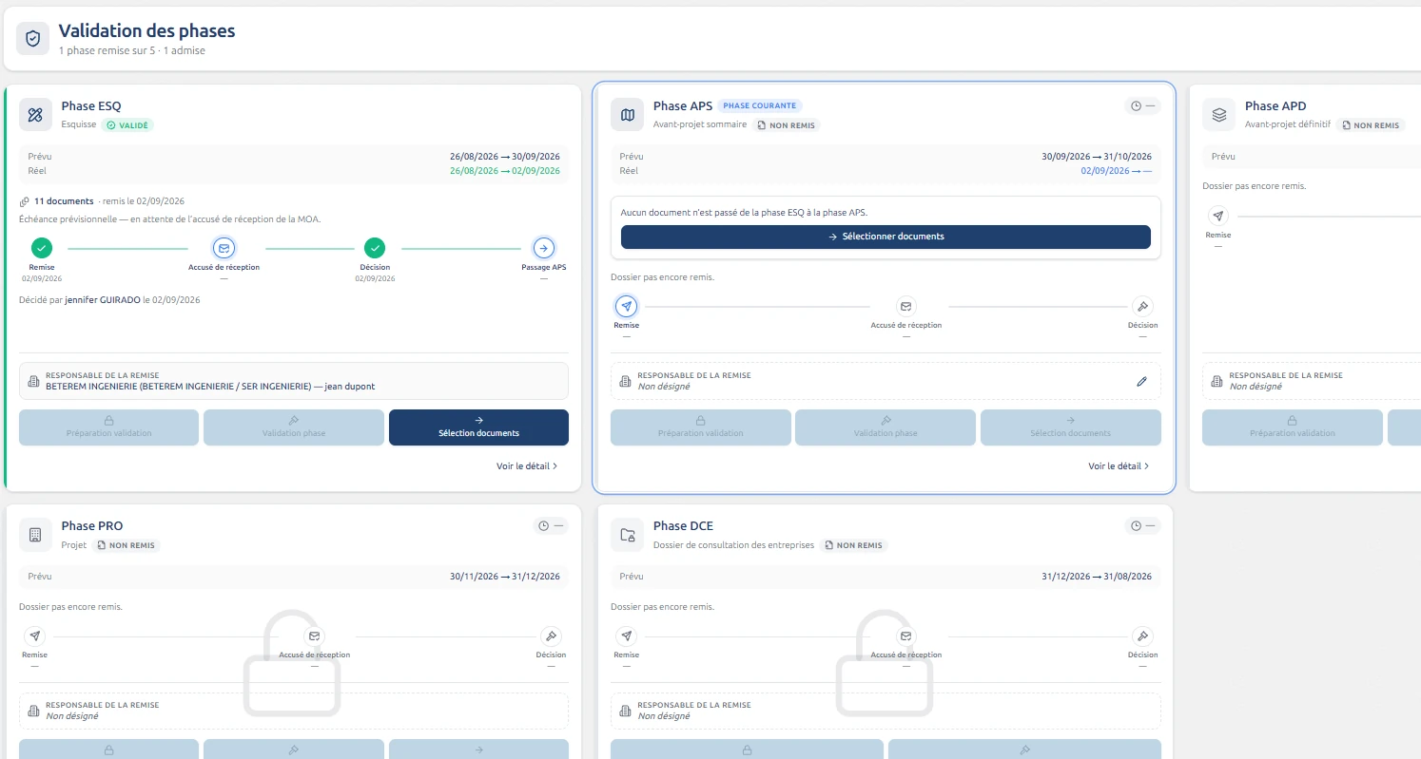
Task: Click the DCE Décision gavel step icon
Action: tap(1142, 636)
